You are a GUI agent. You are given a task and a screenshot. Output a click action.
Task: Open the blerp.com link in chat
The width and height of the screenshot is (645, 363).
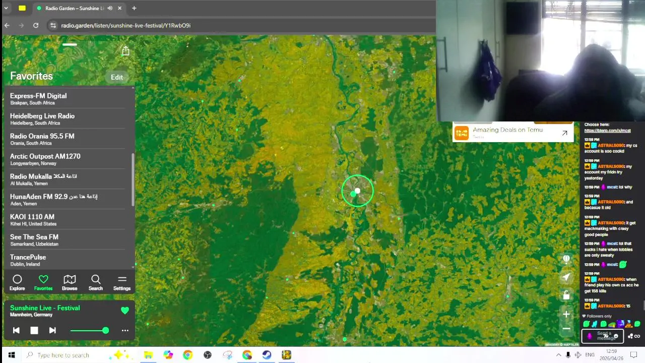607,131
